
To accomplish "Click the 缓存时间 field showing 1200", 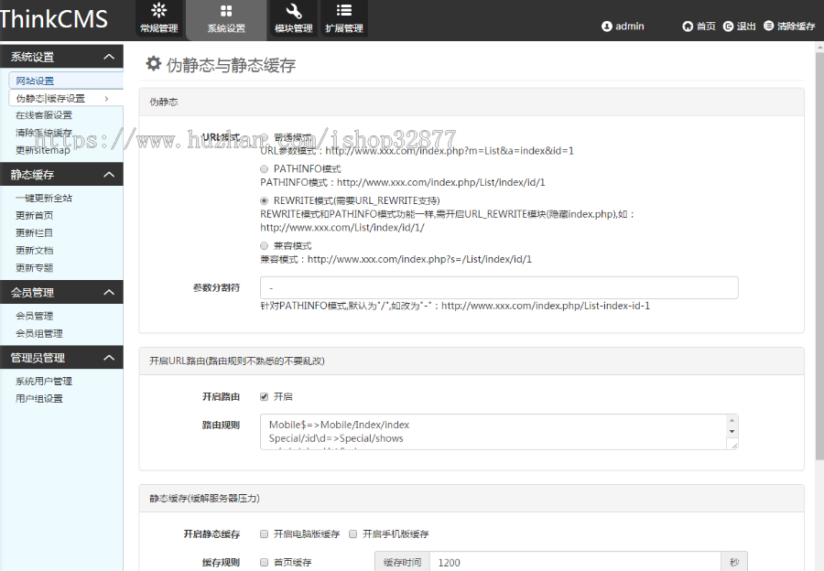I will coord(575,562).
